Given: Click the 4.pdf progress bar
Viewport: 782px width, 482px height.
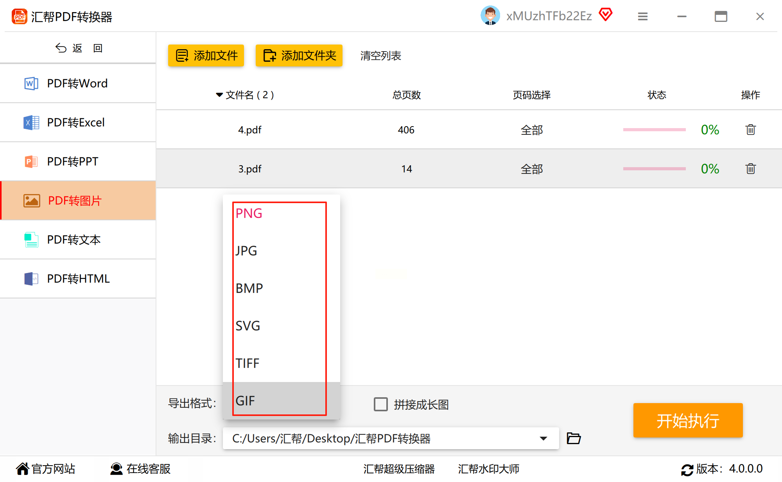Looking at the screenshot, I should coord(654,130).
